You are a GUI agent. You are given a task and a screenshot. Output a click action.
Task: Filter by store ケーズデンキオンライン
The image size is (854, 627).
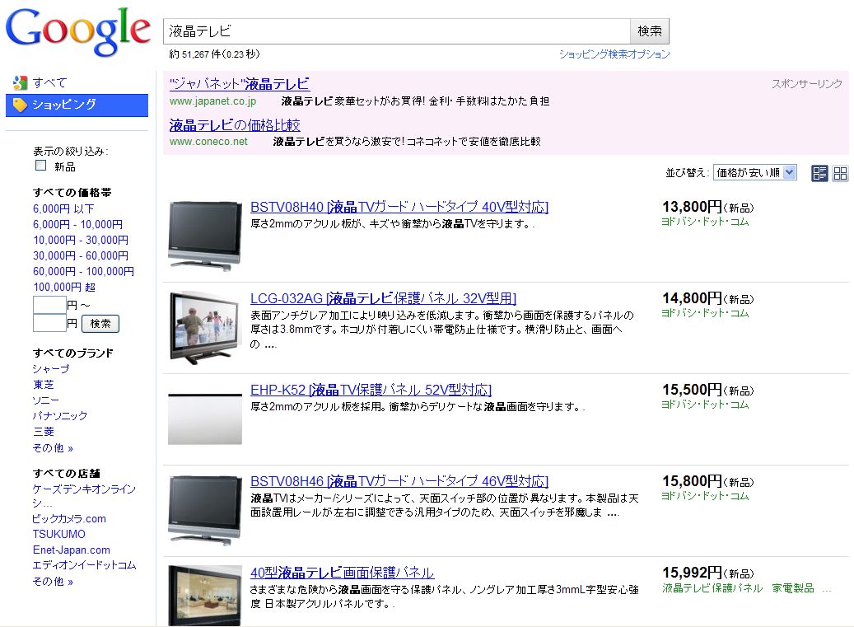(84, 496)
